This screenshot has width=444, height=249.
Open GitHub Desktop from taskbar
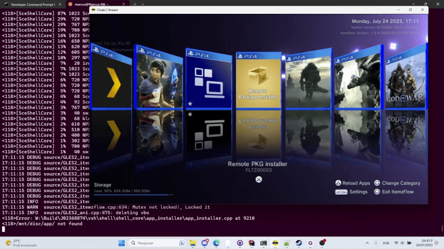240,243
